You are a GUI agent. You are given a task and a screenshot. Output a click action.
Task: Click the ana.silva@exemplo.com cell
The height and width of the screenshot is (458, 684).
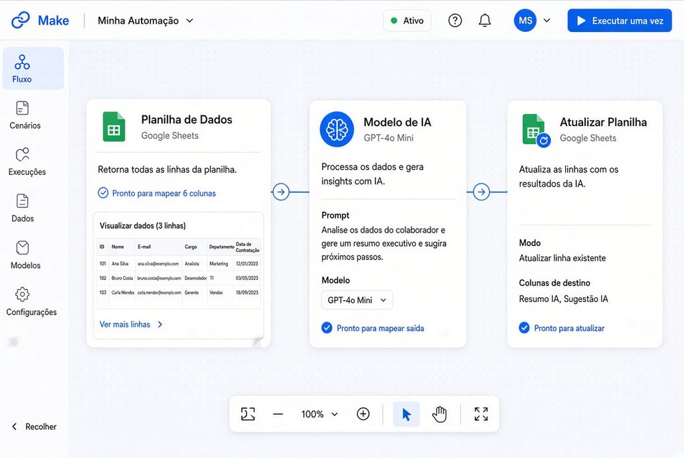pos(158,263)
